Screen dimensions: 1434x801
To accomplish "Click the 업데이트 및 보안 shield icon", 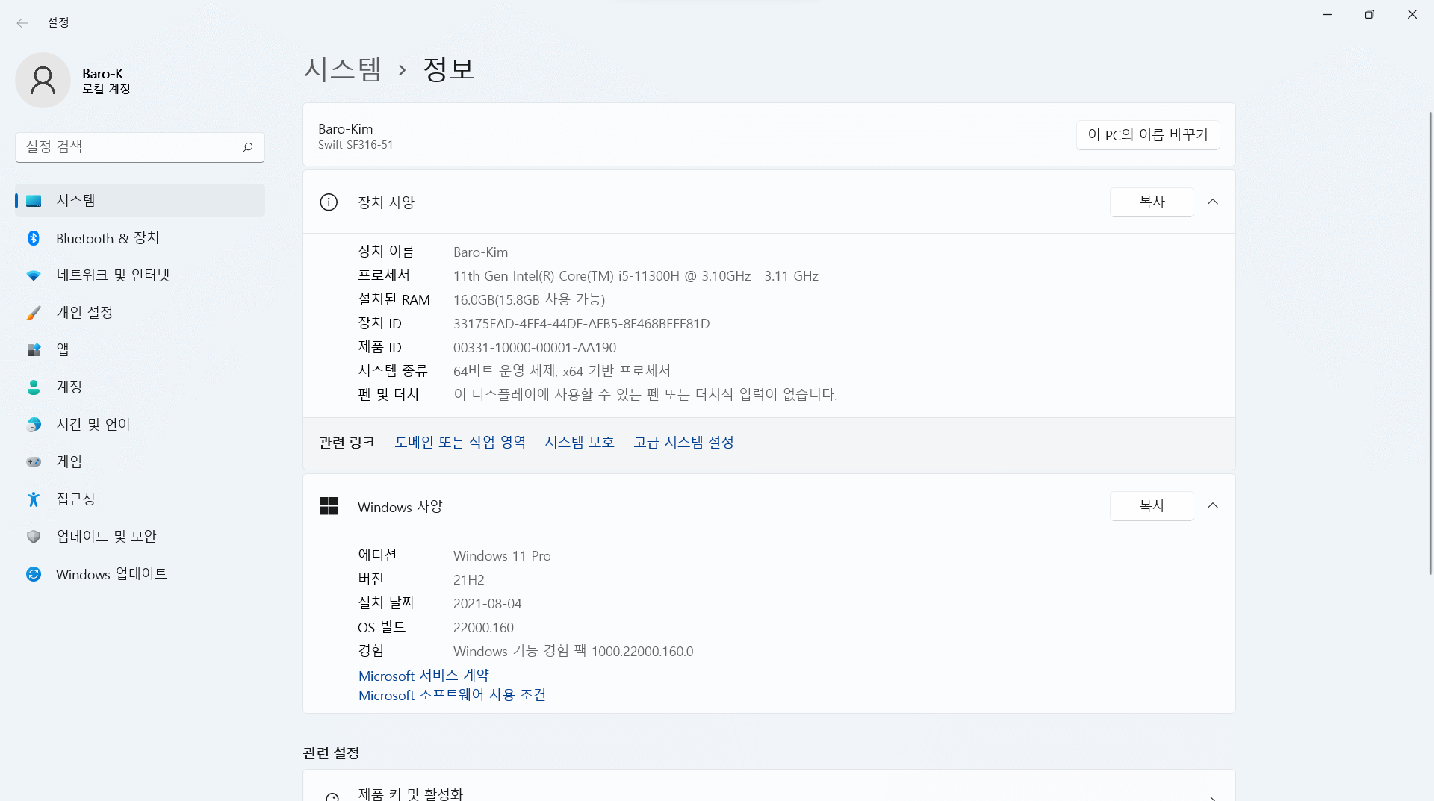I will coord(34,537).
